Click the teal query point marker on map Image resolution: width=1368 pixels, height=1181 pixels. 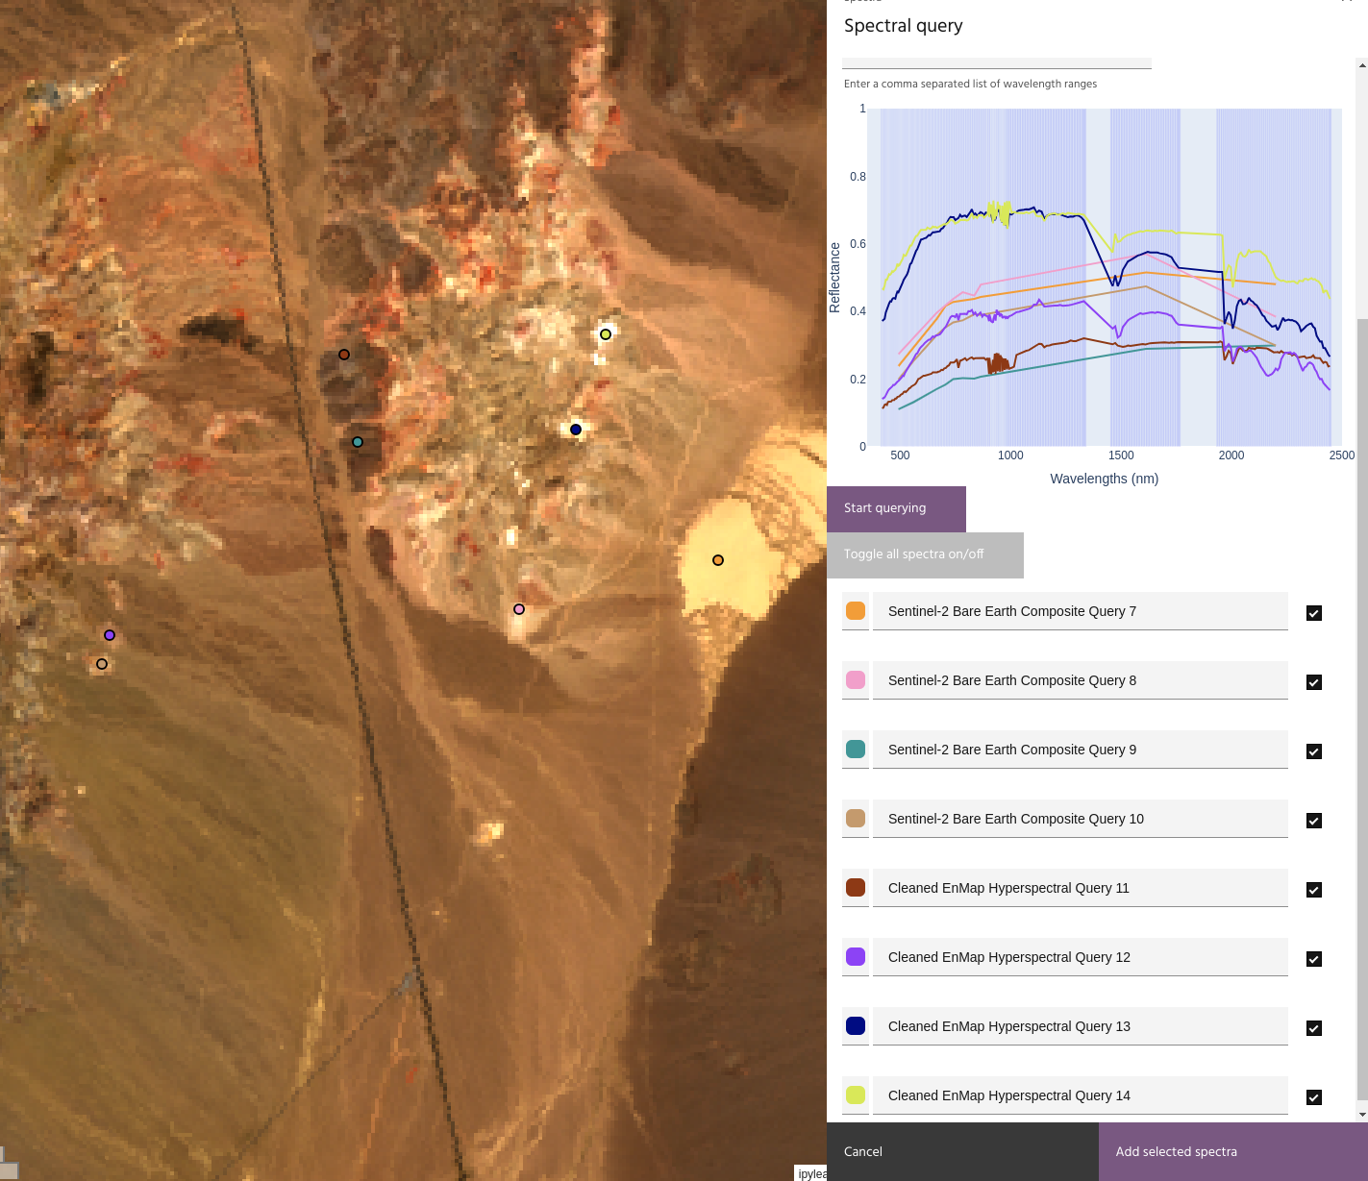click(x=358, y=442)
